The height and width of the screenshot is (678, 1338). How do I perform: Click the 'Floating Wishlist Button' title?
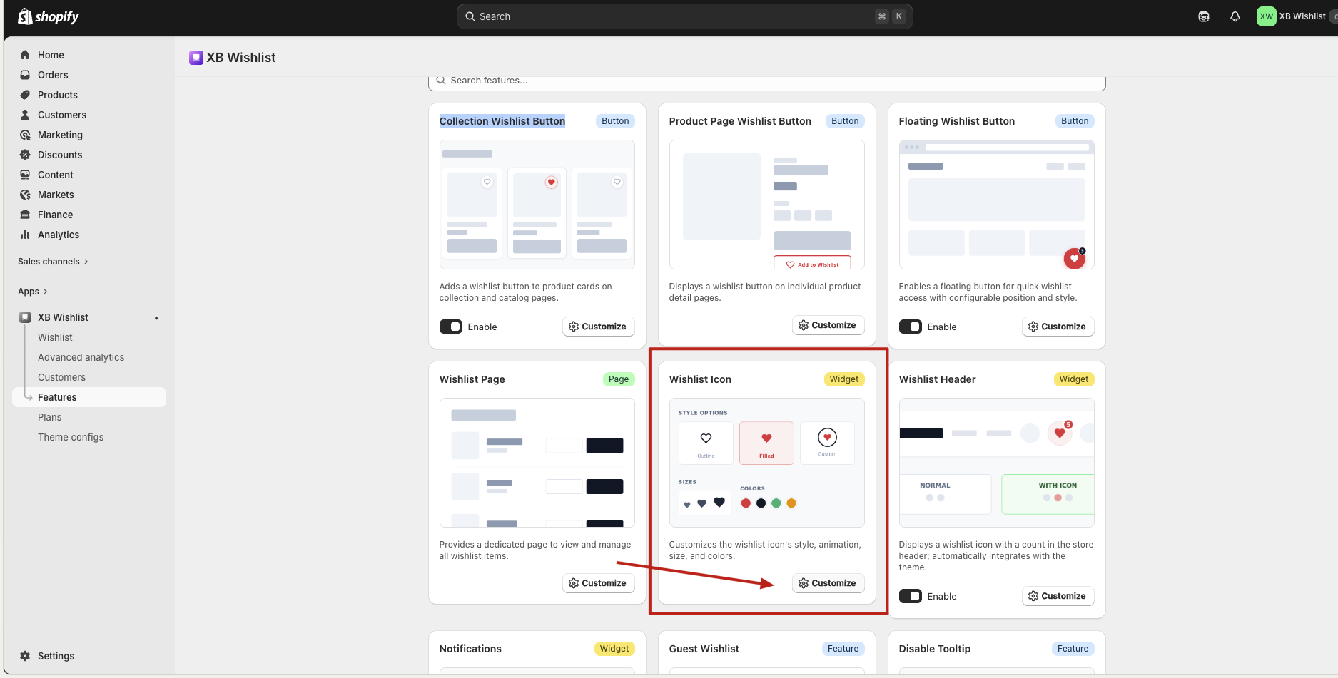coord(956,121)
